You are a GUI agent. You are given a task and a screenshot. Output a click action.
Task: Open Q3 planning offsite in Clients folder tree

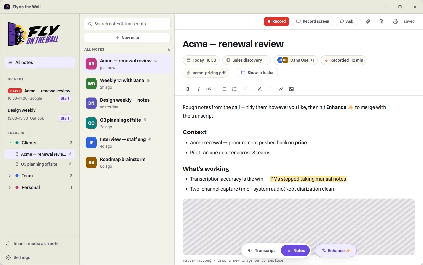click(40, 164)
